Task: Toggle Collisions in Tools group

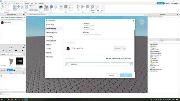Action: (33, 6)
